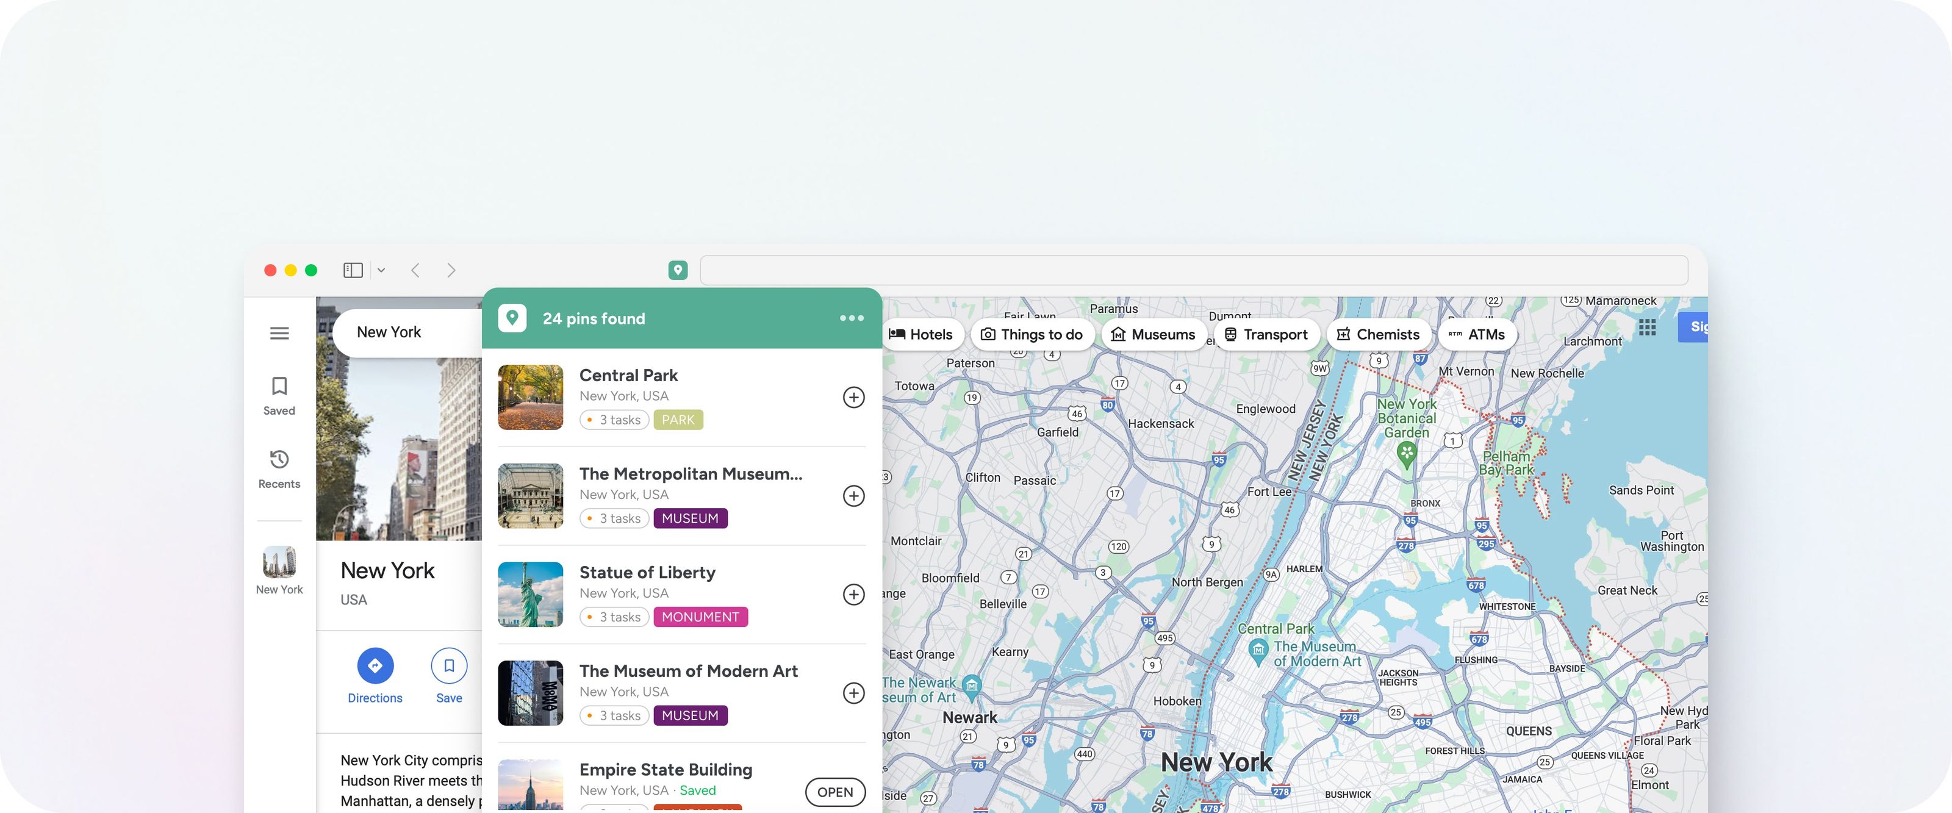
Task: Select the Things to do filter chip
Action: 1032,334
